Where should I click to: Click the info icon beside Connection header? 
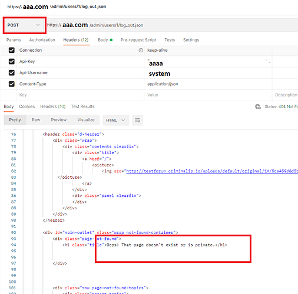point(141,50)
